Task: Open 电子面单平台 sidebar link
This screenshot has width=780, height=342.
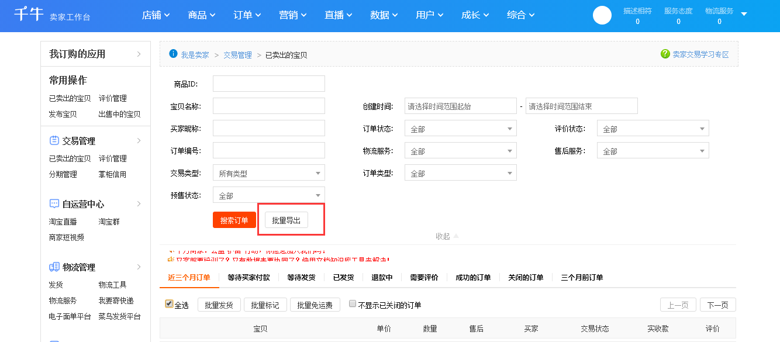Action: coord(70,316)
